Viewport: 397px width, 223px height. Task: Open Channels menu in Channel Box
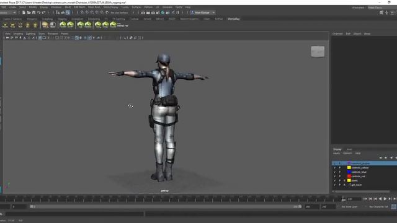point(337,33)
